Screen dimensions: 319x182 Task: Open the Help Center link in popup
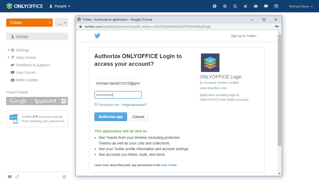pyautogui.click(x=169, y=165)
